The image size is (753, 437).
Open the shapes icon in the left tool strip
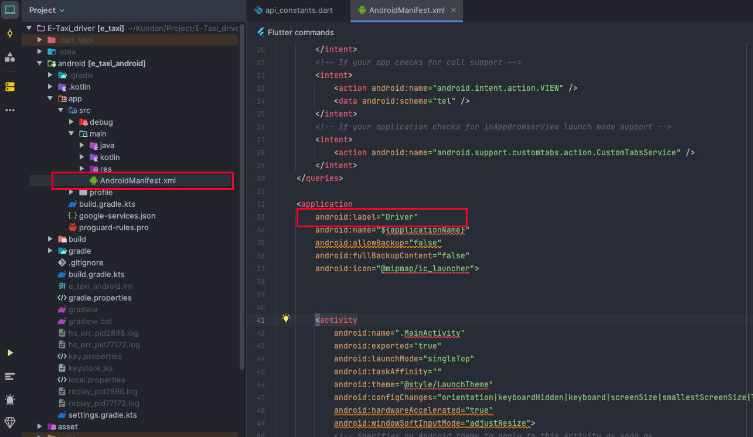point(10,57)
